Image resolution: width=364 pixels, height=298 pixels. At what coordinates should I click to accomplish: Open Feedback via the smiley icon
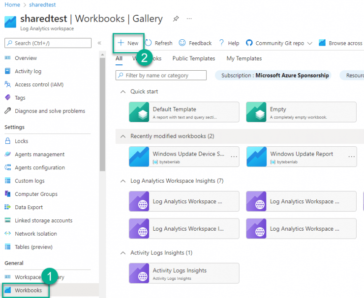[182, 43]
